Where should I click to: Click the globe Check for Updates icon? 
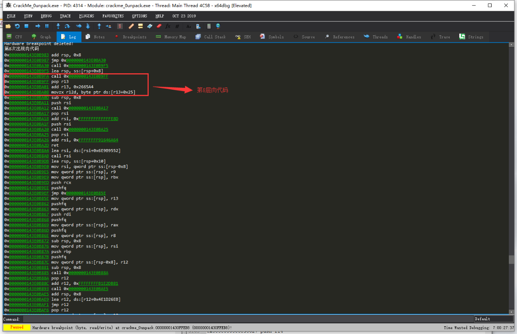[x=218, y=26]
